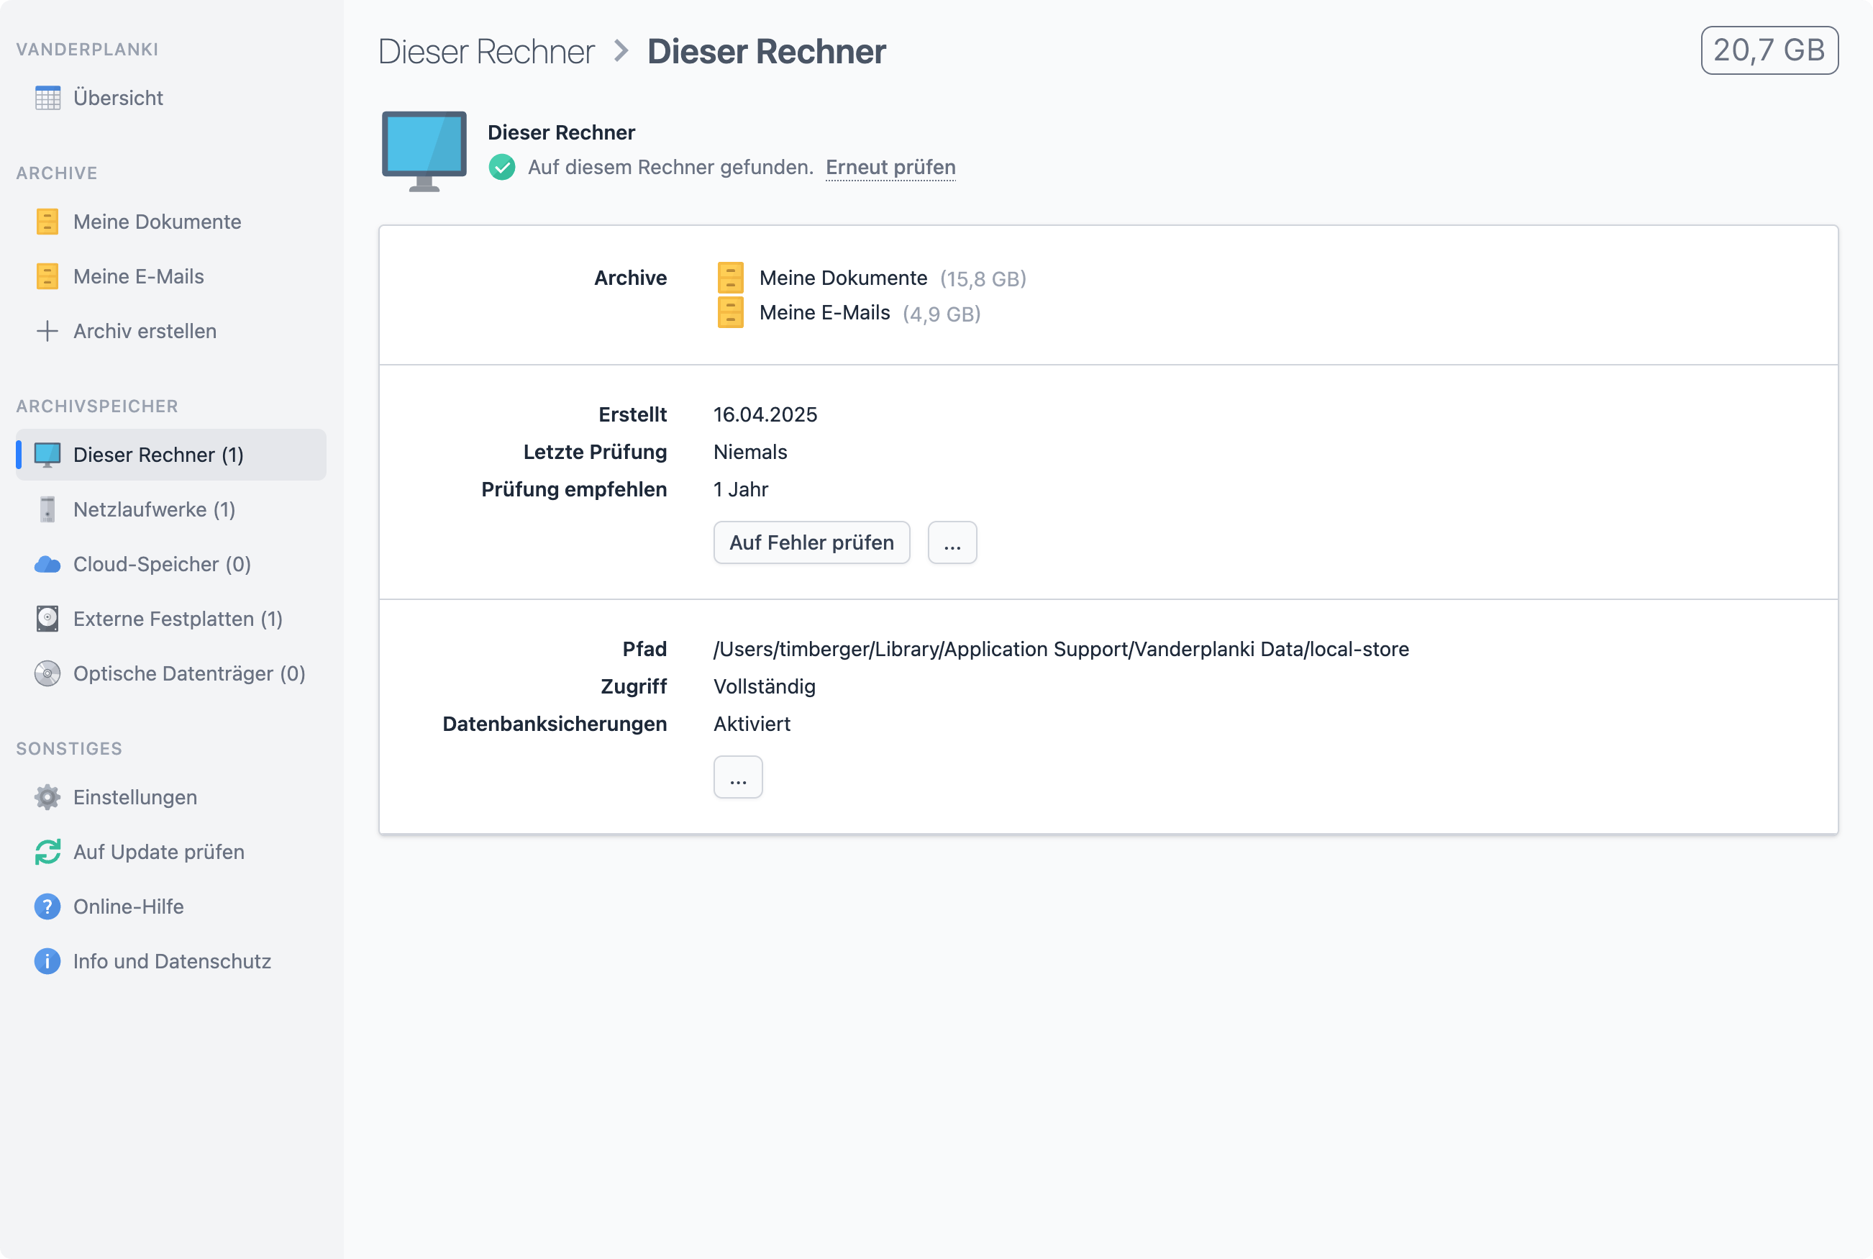Click Meine E-Mails archive icon in sidebar
1873x1259 pixels.
pos(47,276)
